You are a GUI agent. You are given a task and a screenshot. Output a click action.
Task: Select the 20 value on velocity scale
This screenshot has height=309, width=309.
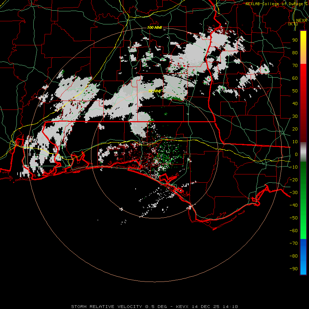click(295, 129)
